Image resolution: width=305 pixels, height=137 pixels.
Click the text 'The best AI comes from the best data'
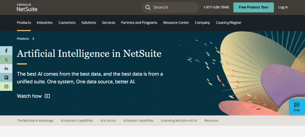pyautogui.click(x=59, y=74)
